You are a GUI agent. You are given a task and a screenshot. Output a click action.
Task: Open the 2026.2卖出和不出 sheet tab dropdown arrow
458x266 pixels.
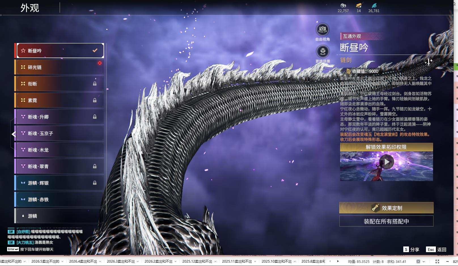(x=175, y=261)
